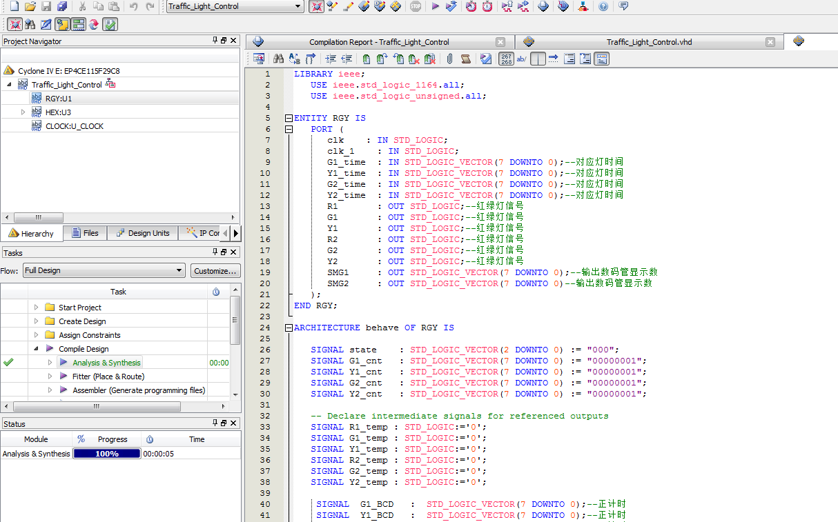
Task: Click the Find binoculars icon in editor toolbar
Action: 279,59
